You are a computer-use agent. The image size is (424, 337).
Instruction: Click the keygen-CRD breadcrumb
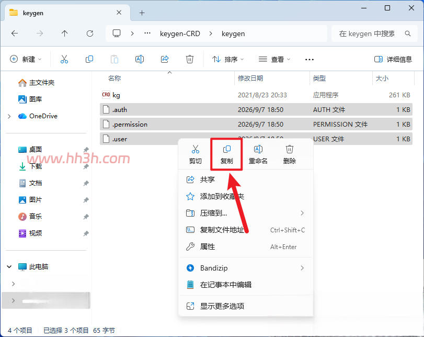click(180, 33)
